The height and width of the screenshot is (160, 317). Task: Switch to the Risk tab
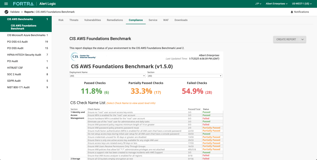tap(61, 20)
